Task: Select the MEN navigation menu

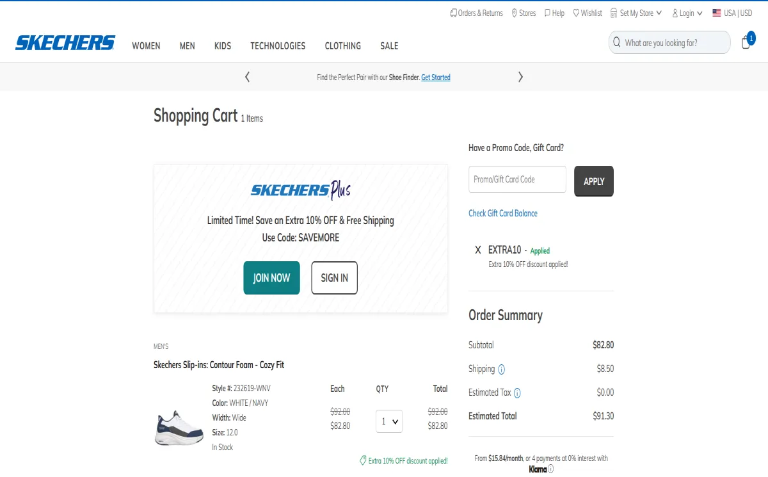Action: click(187, 45)
